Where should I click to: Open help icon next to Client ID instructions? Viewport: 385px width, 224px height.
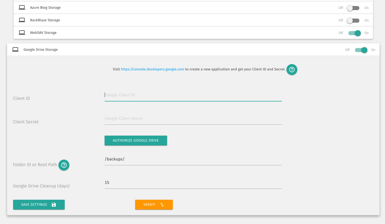click(x=292, y=69)
